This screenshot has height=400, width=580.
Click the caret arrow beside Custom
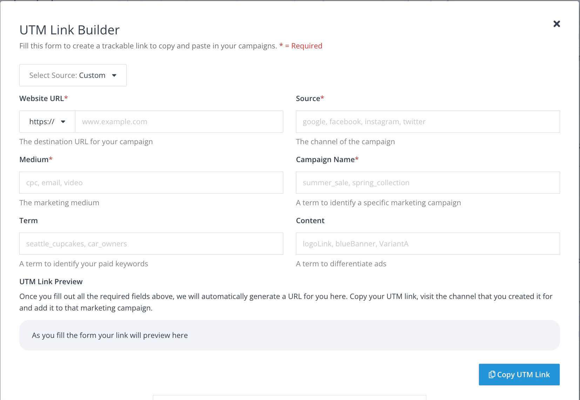tap(114, 75)
